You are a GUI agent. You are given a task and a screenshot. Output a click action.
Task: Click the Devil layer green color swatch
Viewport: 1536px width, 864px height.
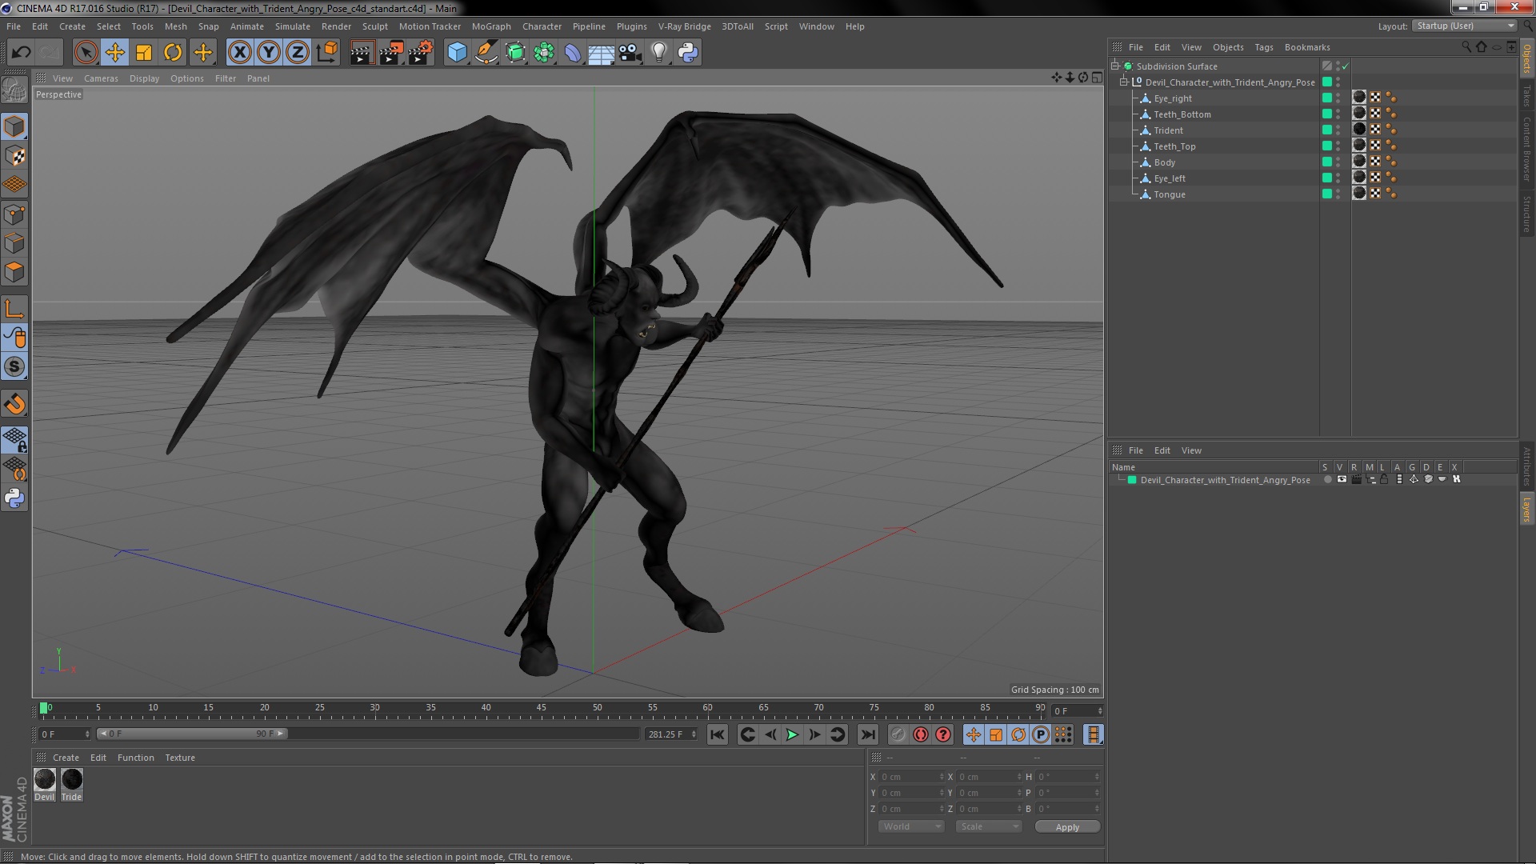point(1132,480)
